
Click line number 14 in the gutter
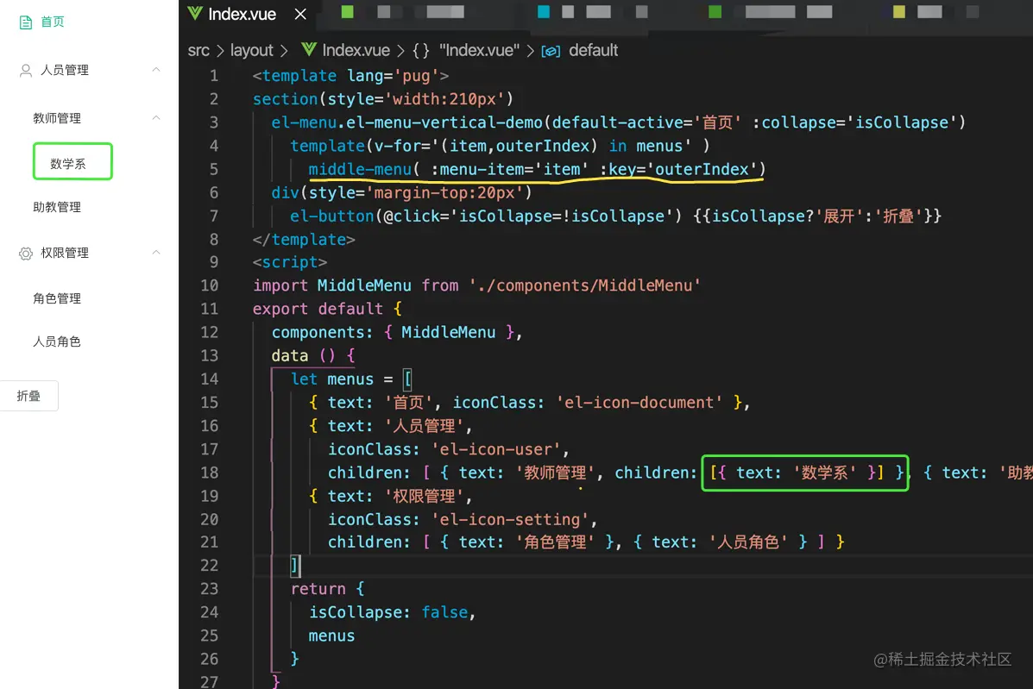tap(210, 379)
